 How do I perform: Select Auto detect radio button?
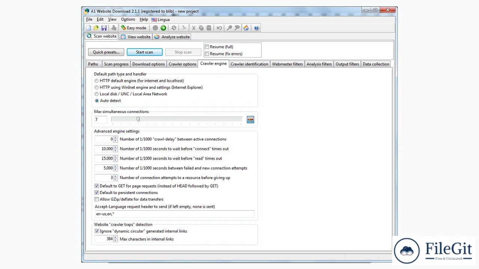97,101
